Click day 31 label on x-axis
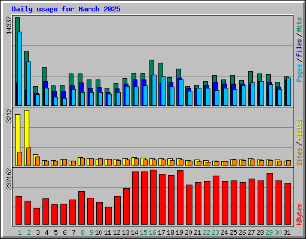 tap(287, 232)
